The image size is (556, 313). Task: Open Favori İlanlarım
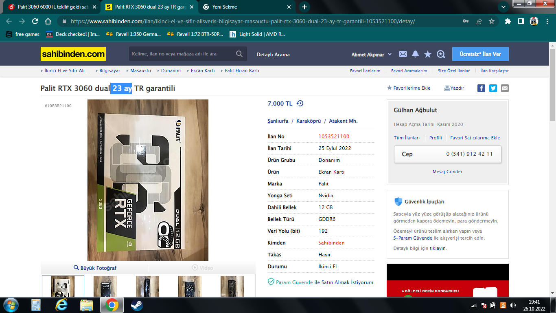coord(365,71)
